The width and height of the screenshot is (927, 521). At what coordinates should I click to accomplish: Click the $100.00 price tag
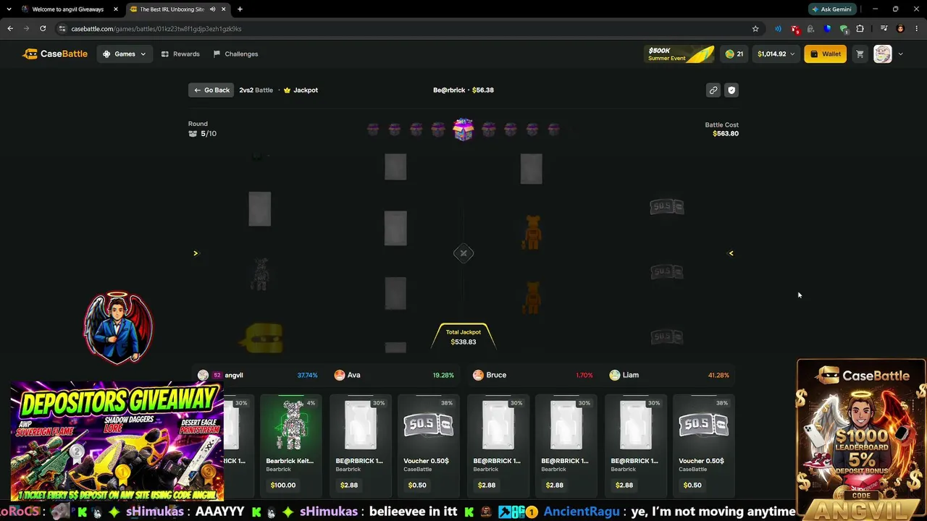point(283,485)
